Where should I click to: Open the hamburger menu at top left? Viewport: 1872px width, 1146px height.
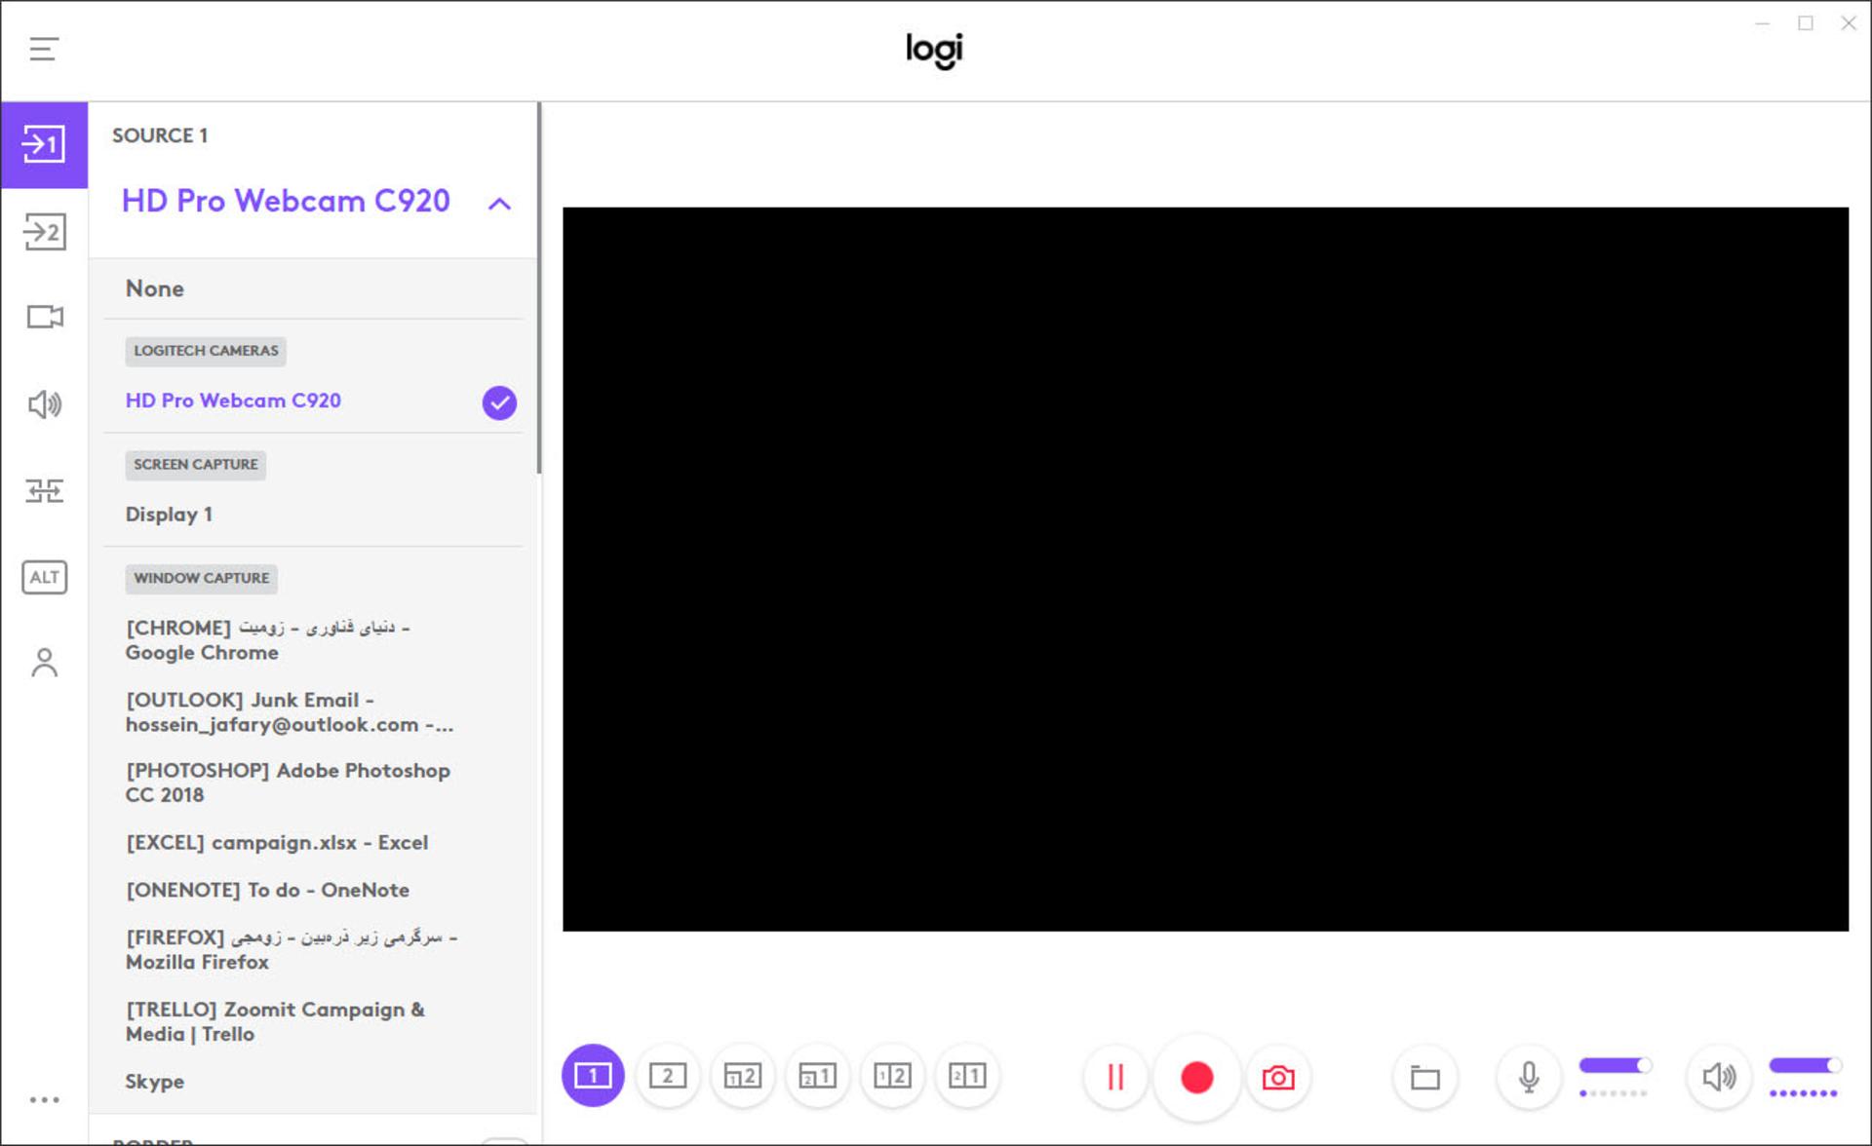[x=44, y=49]
